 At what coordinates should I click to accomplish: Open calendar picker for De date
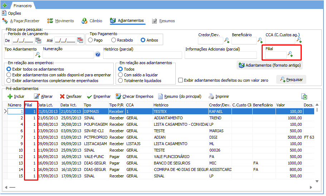pyautogui.click(x=38, y=40)
